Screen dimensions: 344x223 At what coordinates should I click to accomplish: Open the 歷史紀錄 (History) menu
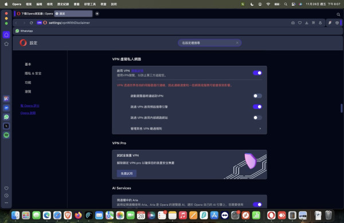(63, 4)
